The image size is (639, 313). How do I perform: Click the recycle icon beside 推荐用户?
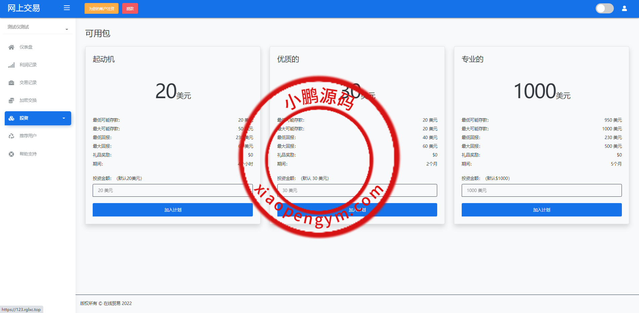point(11,136)
